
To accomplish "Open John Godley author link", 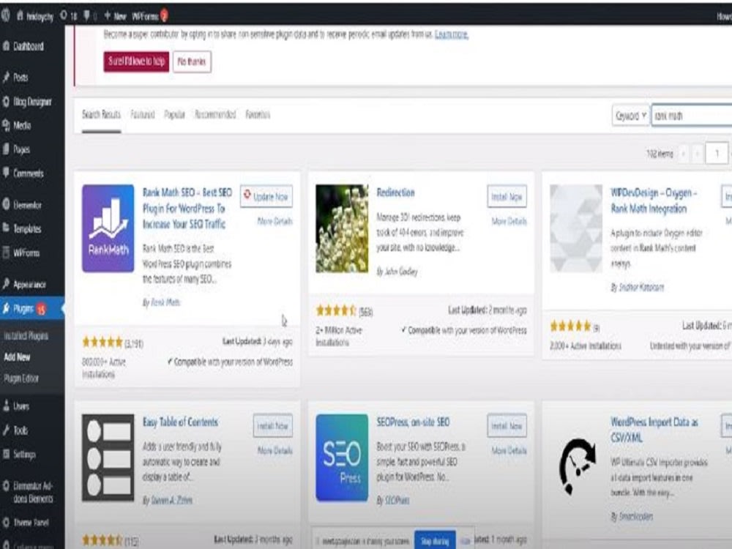I will (401, 272).
